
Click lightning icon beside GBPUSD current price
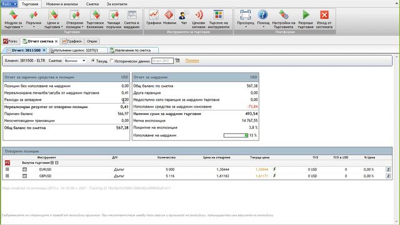[274, 176]
